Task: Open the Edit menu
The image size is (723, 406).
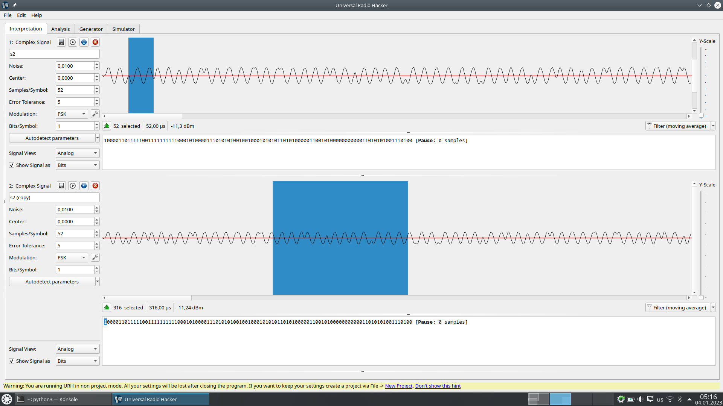Action: click(x=21, y=15)
